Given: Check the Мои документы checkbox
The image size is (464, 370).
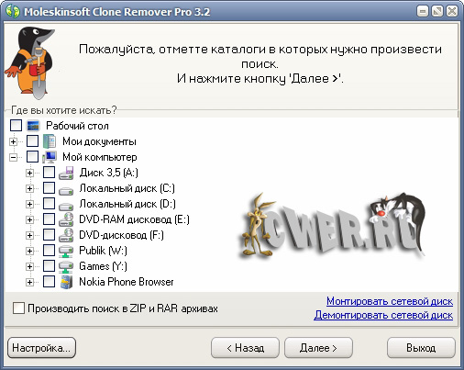Looking at the screenshot, I should tap(32, 141).
